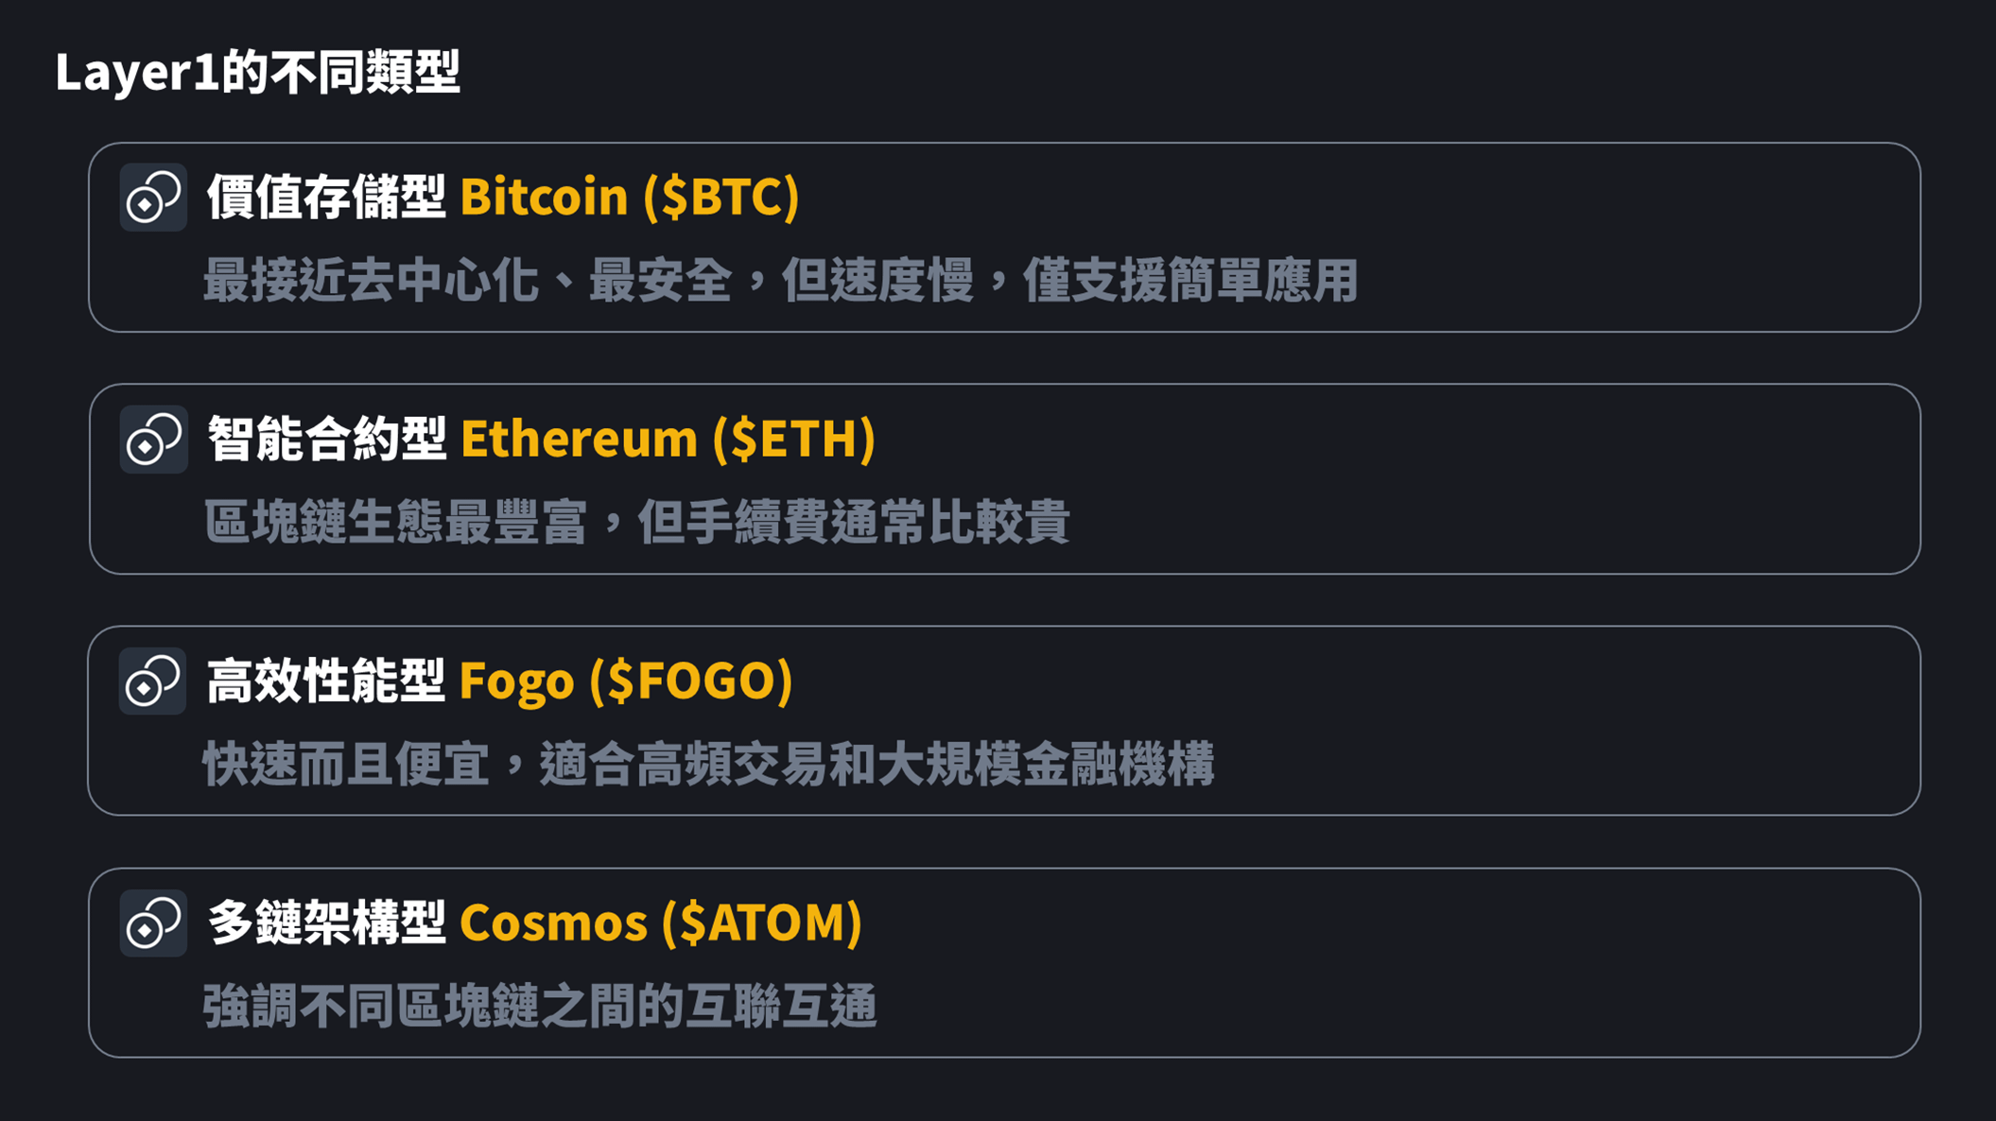The image size is (1996, 1121).
Task: Click the 智能合約型 title text
Action: click(326, 439)
